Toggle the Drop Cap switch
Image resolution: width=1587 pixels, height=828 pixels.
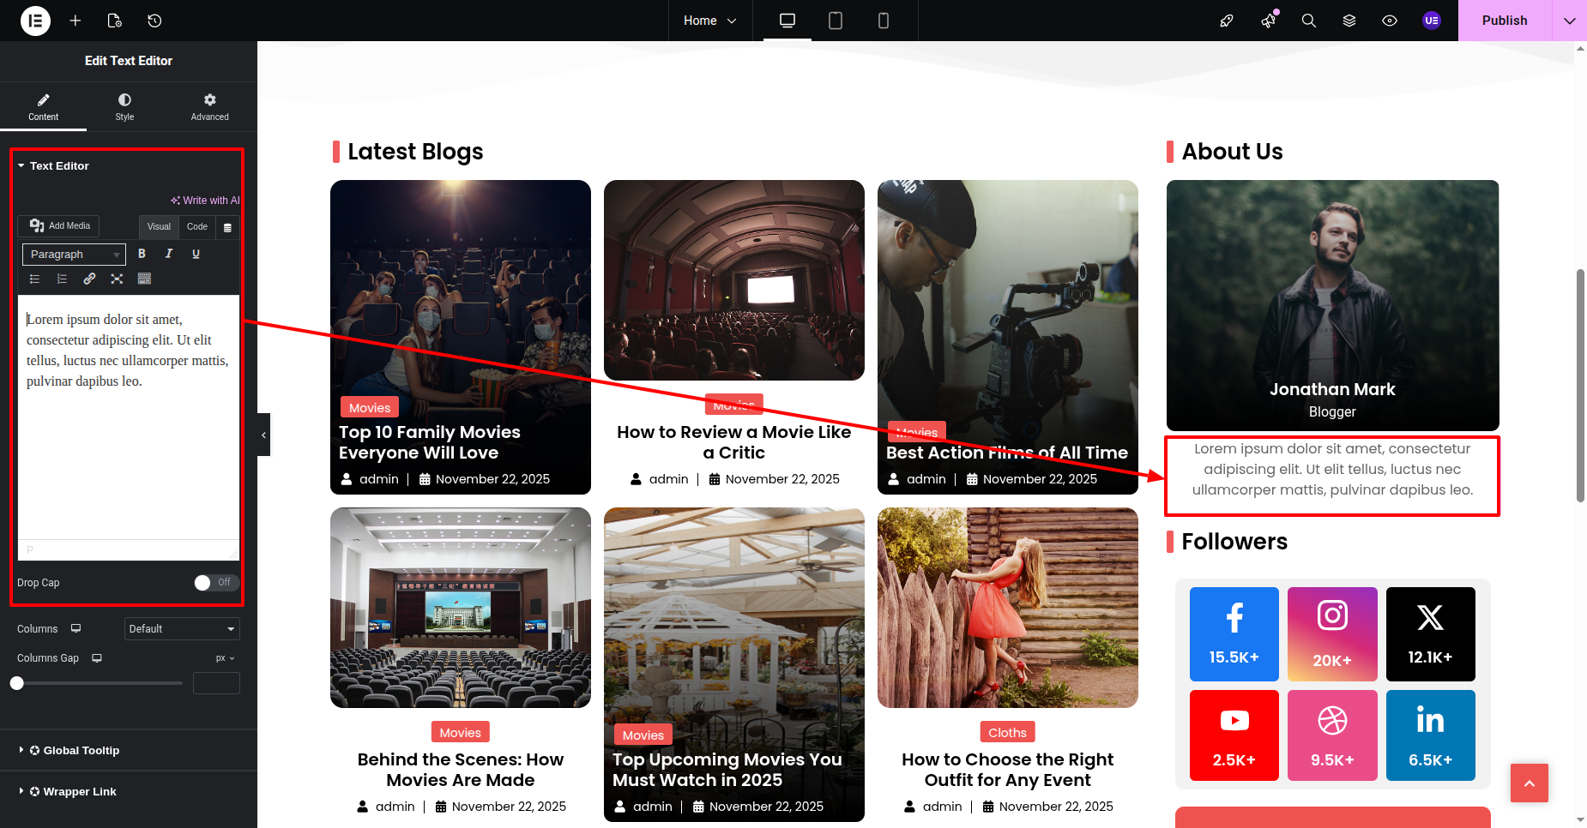tap(216, 583)
